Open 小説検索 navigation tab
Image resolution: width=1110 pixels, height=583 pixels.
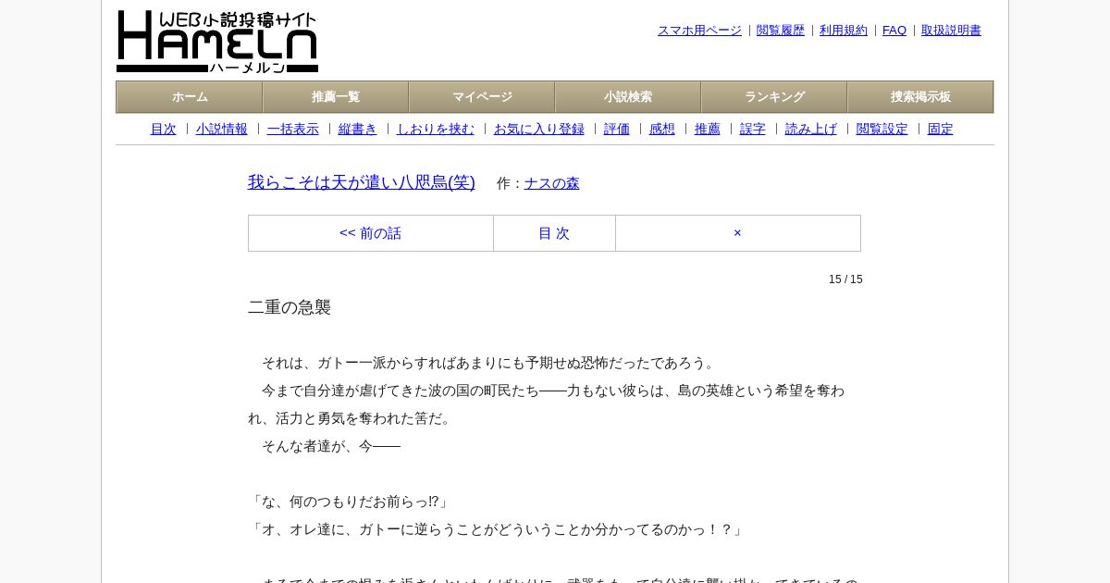[628, 97]
